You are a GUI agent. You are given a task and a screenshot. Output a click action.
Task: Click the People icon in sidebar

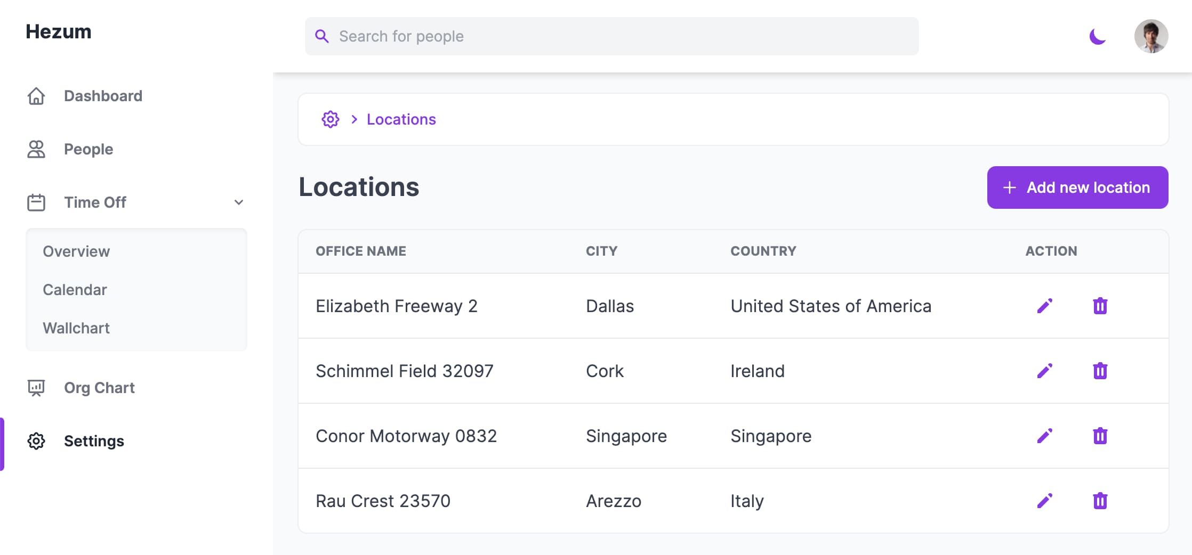36,149
